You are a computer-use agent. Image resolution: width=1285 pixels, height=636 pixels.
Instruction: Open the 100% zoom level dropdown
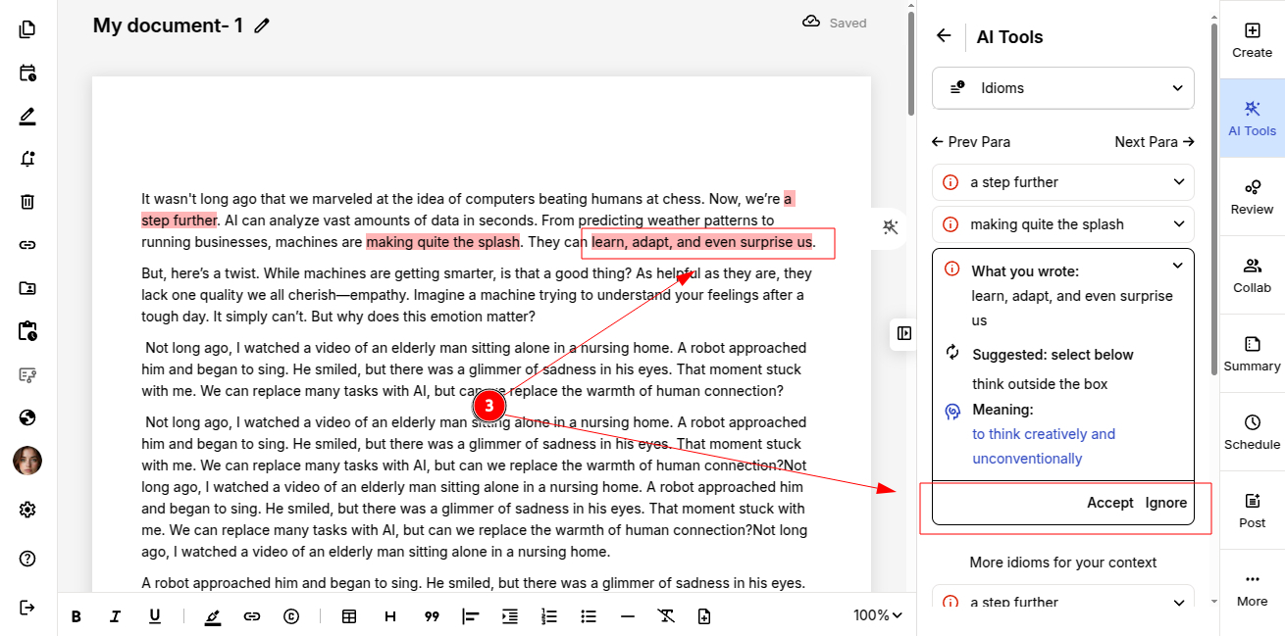(x=877, y=615)
